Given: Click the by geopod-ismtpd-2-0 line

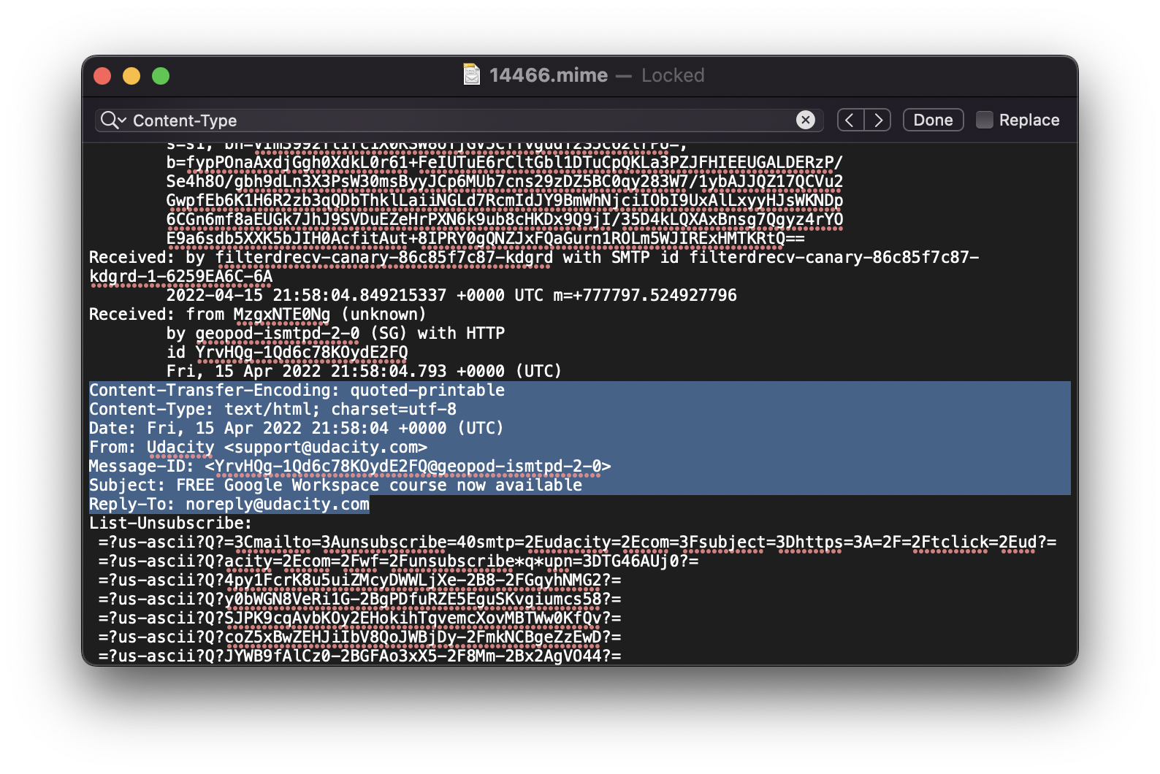Looking at the screenshot, I should (335, 333).
